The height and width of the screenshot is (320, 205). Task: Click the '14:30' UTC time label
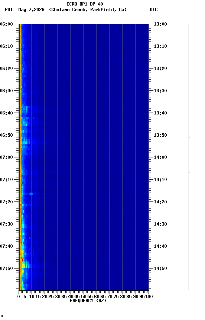[x=160, y=224]
